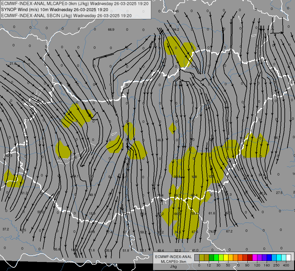Viewport: 295px width, 271px height.
Task: Click the '41.0' value on the map
Action: (x=195, y=250)
